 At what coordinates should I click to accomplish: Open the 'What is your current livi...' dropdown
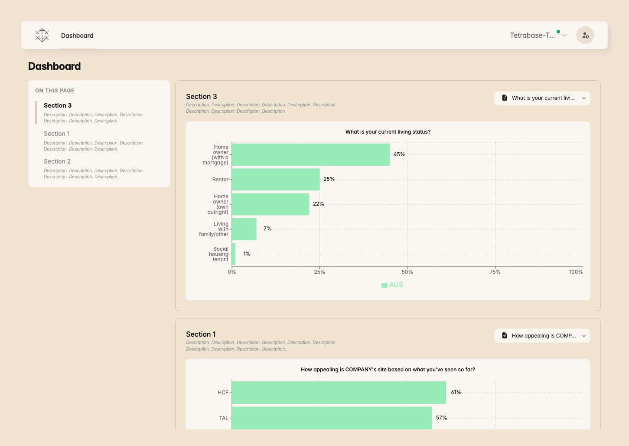[x=542, y=98]
